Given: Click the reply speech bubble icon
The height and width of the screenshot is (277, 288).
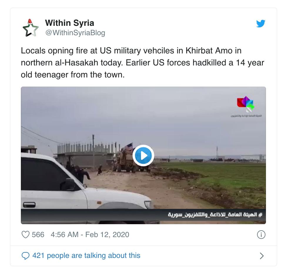Looking at the screenshot, I should click(x=26, y=256).
